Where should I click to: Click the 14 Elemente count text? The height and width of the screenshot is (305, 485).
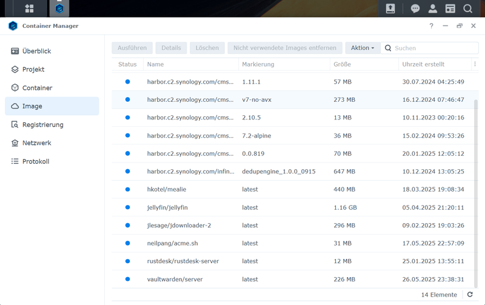pos(439,295)
